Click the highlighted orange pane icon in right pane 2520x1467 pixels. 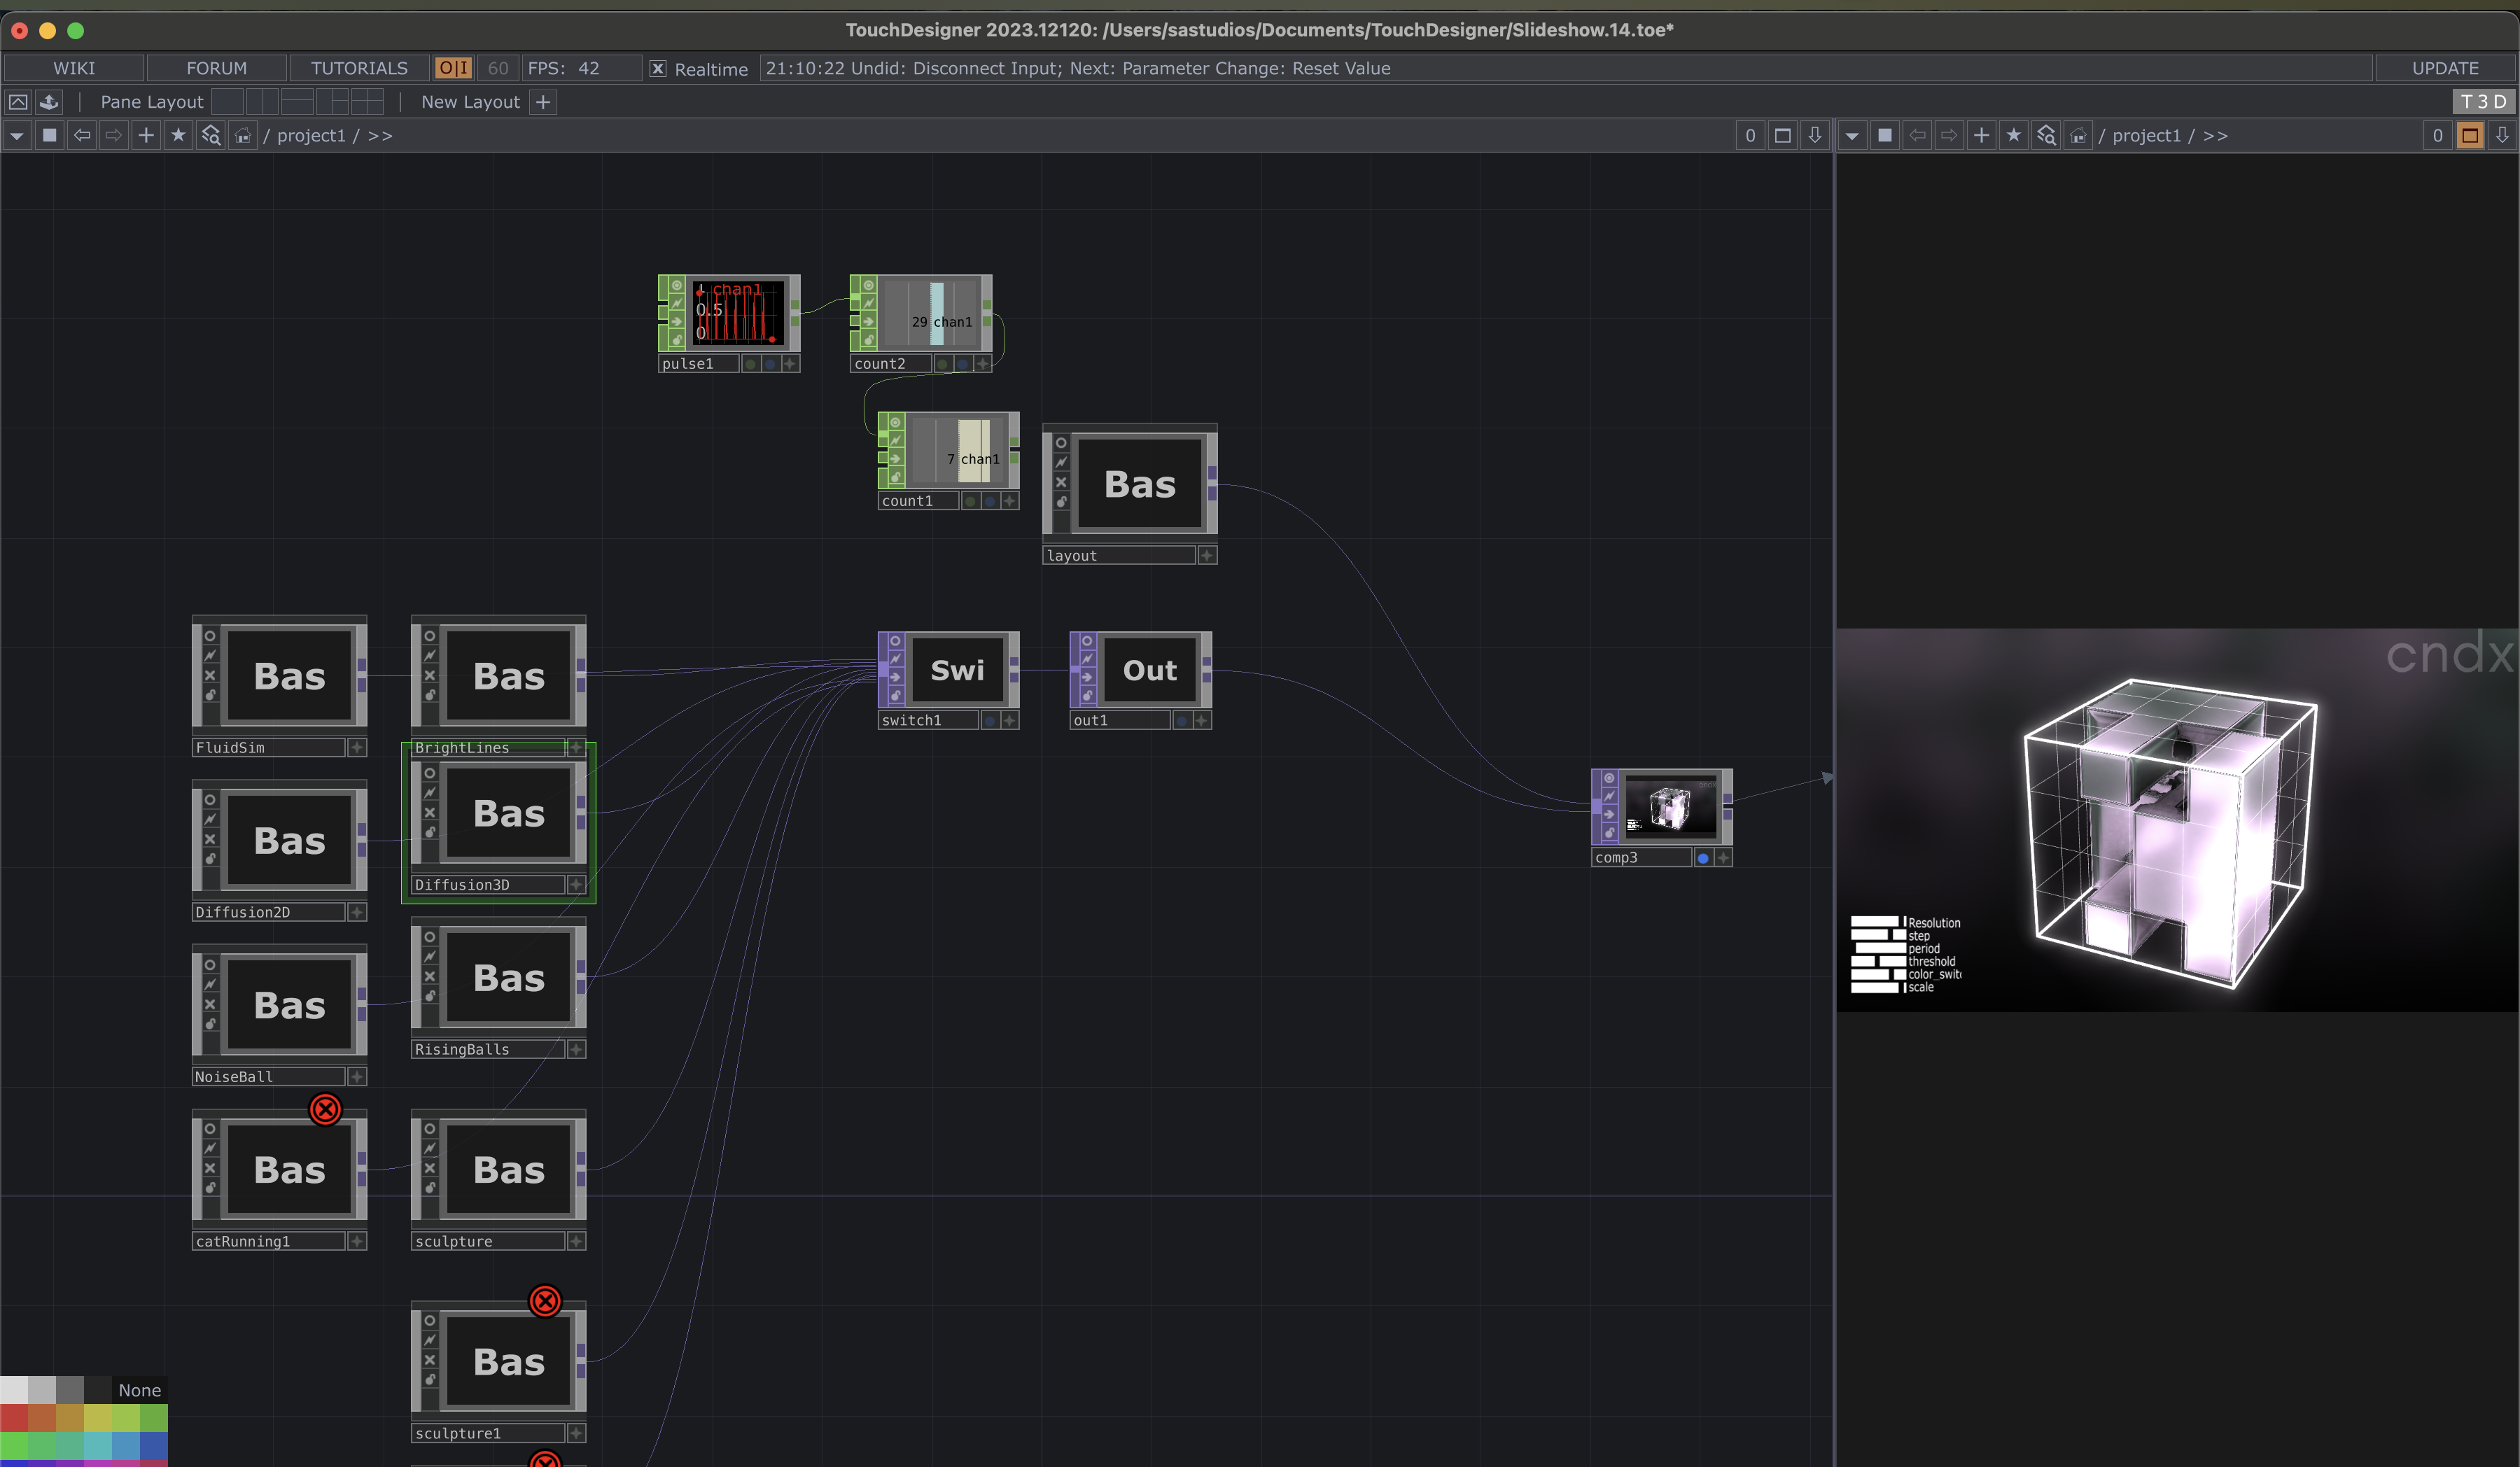pyautogui.click(x=2470, y=135)
